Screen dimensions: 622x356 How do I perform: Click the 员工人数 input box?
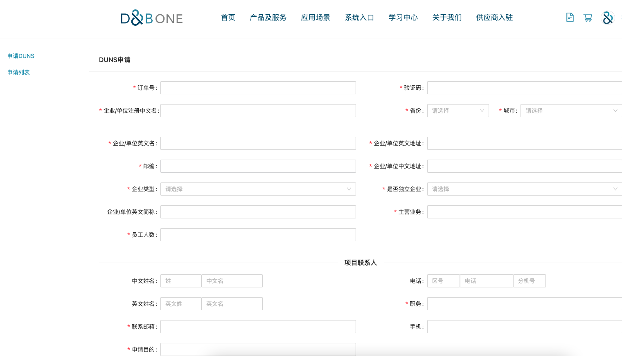point(258,235)
